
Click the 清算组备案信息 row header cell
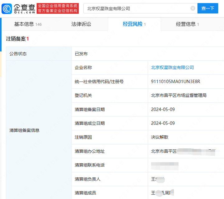tap(39, 130)
